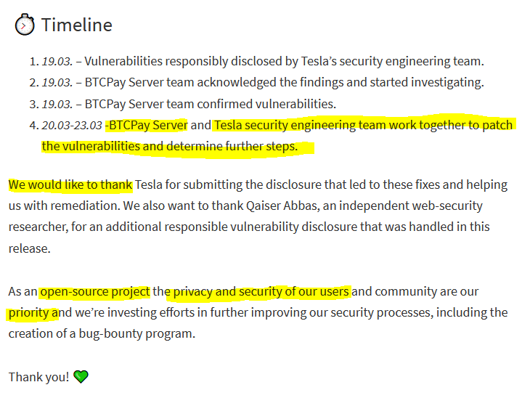Click the Timeline heading text
This screenshot has height=398, width=530.
point(76,25)
